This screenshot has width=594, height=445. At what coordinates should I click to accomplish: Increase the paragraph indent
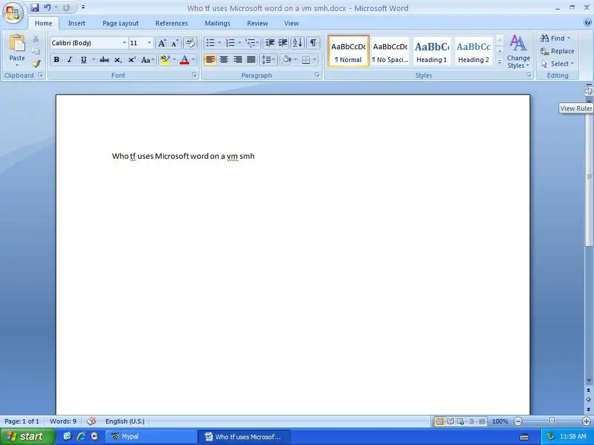pos(282,43)
